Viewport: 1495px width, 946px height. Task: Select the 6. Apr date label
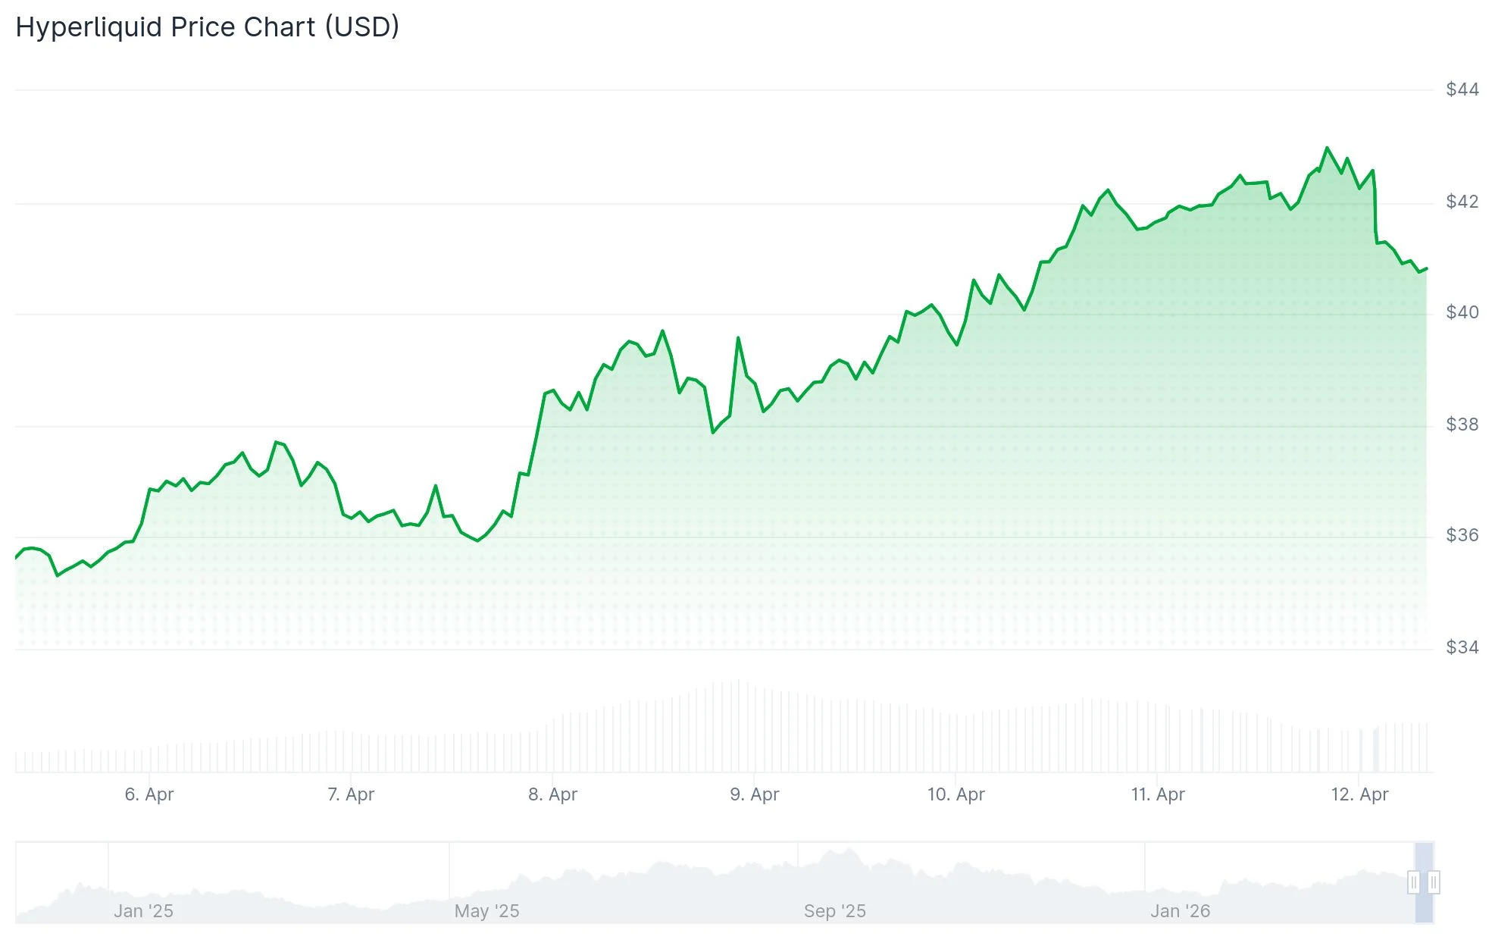[150, 795]
